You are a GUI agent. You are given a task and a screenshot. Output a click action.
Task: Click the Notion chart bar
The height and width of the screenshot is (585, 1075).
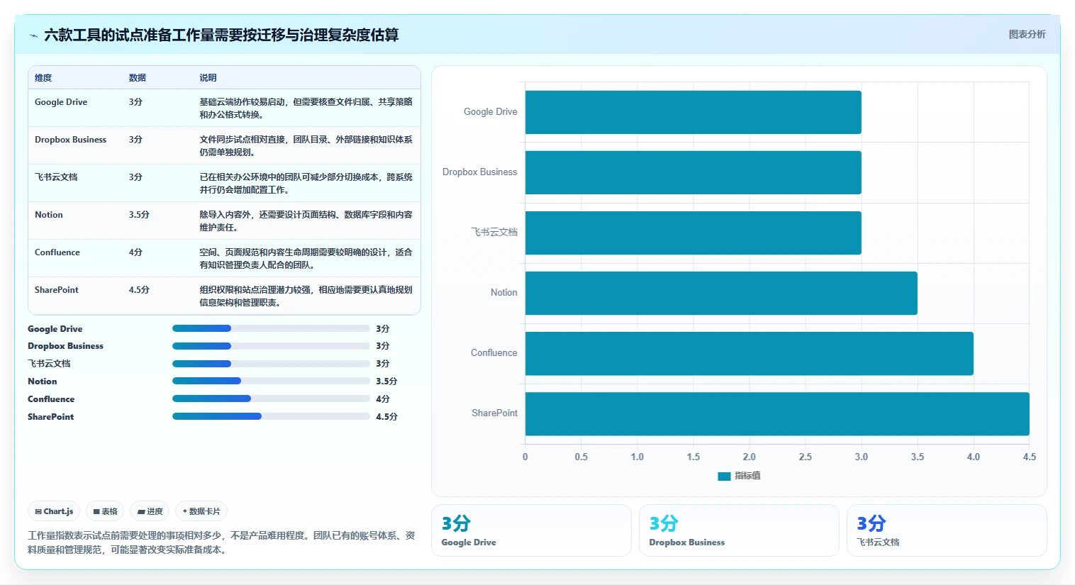pyautogui.click(x=721, y=293)
